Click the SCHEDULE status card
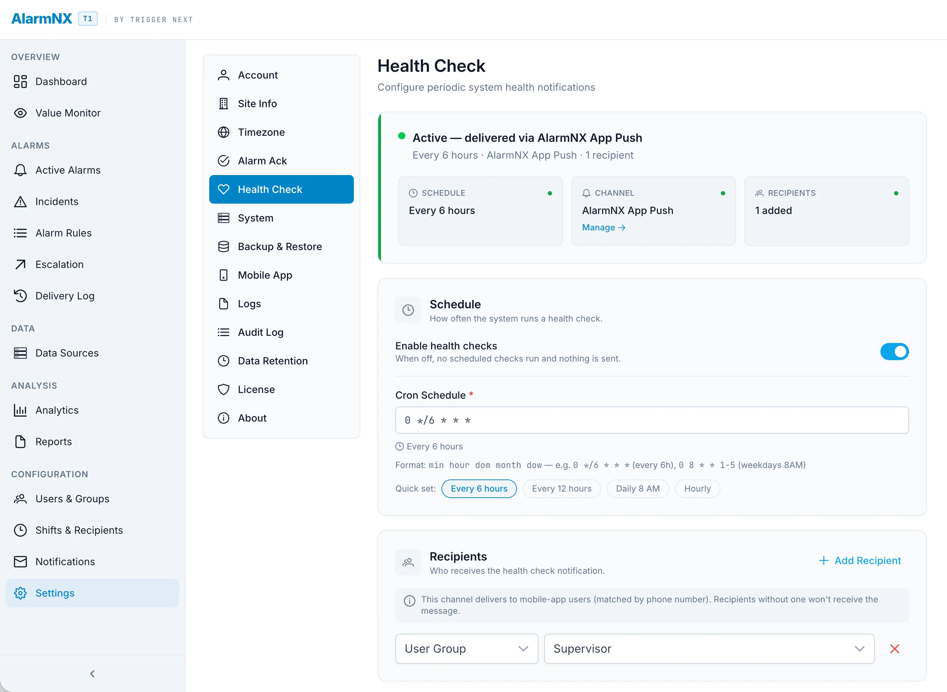The height and width of the screenshot is (692, 947). 480,211
